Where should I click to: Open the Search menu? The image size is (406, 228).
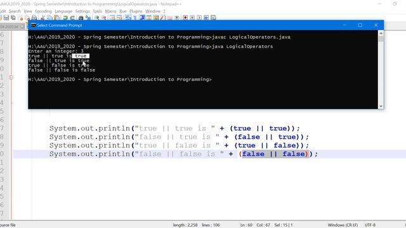[x=15, y=11]
